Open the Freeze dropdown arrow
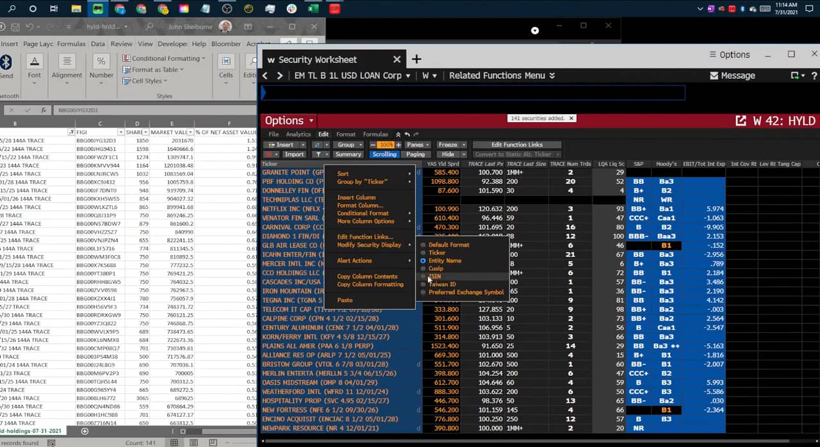The height and width of the screenshot is (447, 820). coord(463,145)
